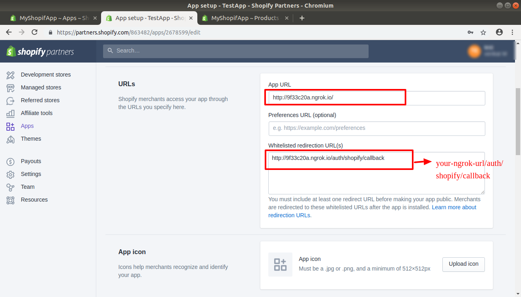Close the MyShopifApp Apps tab
Viewport: 521px width, 297px height.
coord(95,18)
